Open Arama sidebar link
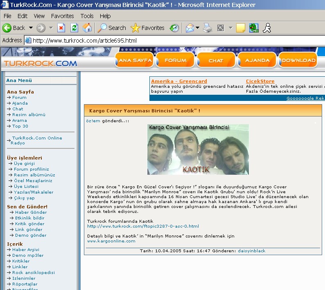The height and width of the screenshot is (290, 325). [x=20, y=121]
